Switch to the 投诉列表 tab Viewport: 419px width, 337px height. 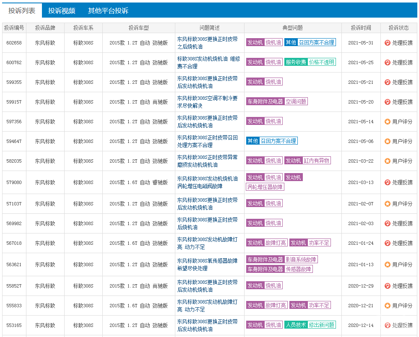(x=22, y=10)
